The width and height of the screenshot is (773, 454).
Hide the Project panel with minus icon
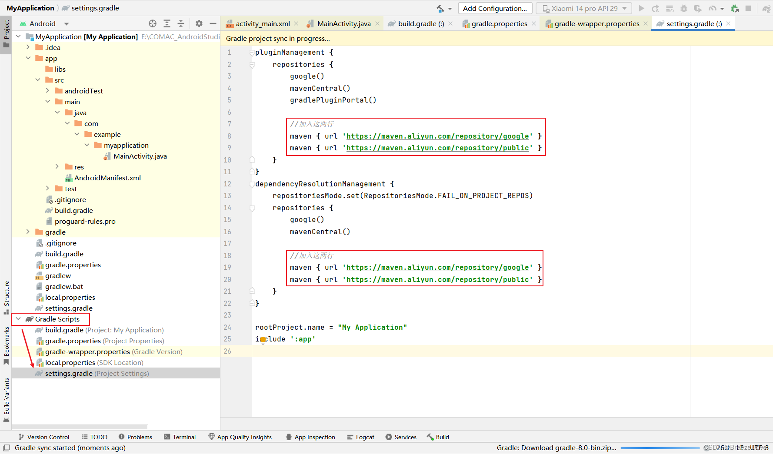click(x=213, y=23)
